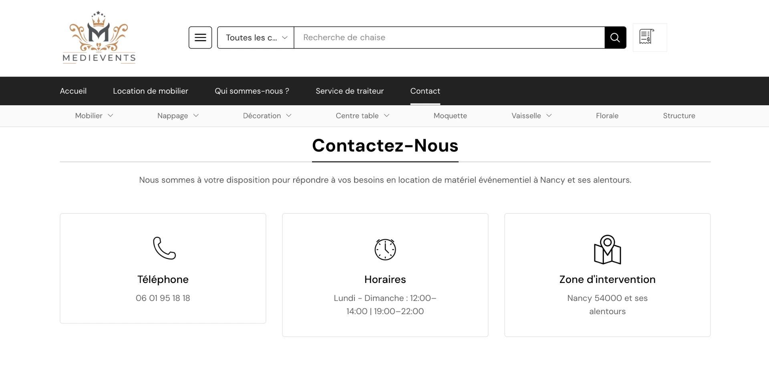The image size is (769, 375).
Task: Click the phone handset icon
Action: point(164,248)
